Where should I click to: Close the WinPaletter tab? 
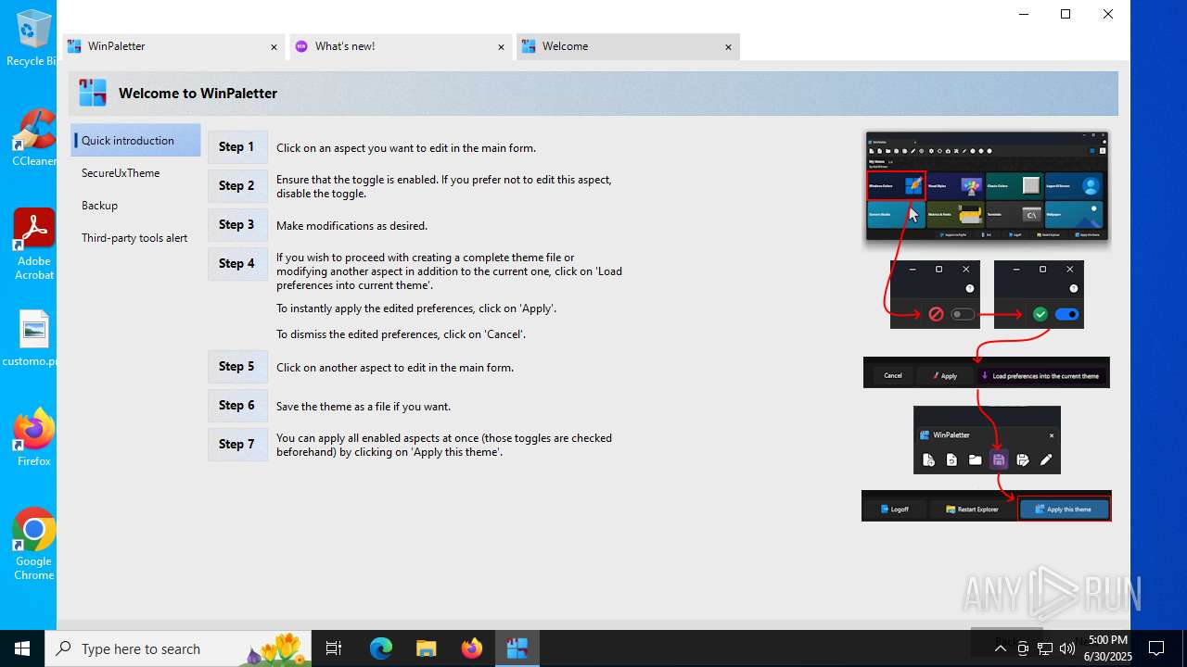[274, 47]
